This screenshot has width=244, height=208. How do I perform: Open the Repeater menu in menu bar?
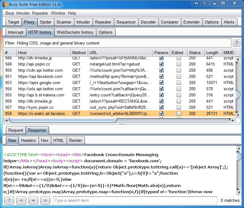coord(40,13)
